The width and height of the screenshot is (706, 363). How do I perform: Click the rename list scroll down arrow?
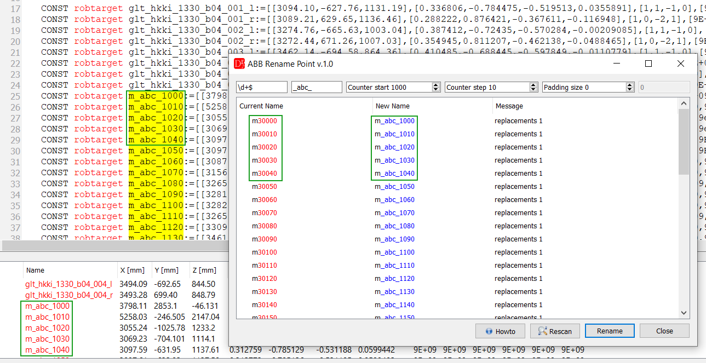(684, 313)
